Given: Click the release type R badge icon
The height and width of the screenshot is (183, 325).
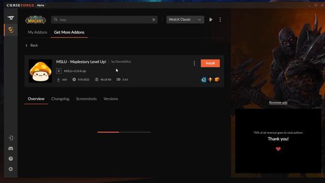Looking at the screenshot, I should 59,71.
